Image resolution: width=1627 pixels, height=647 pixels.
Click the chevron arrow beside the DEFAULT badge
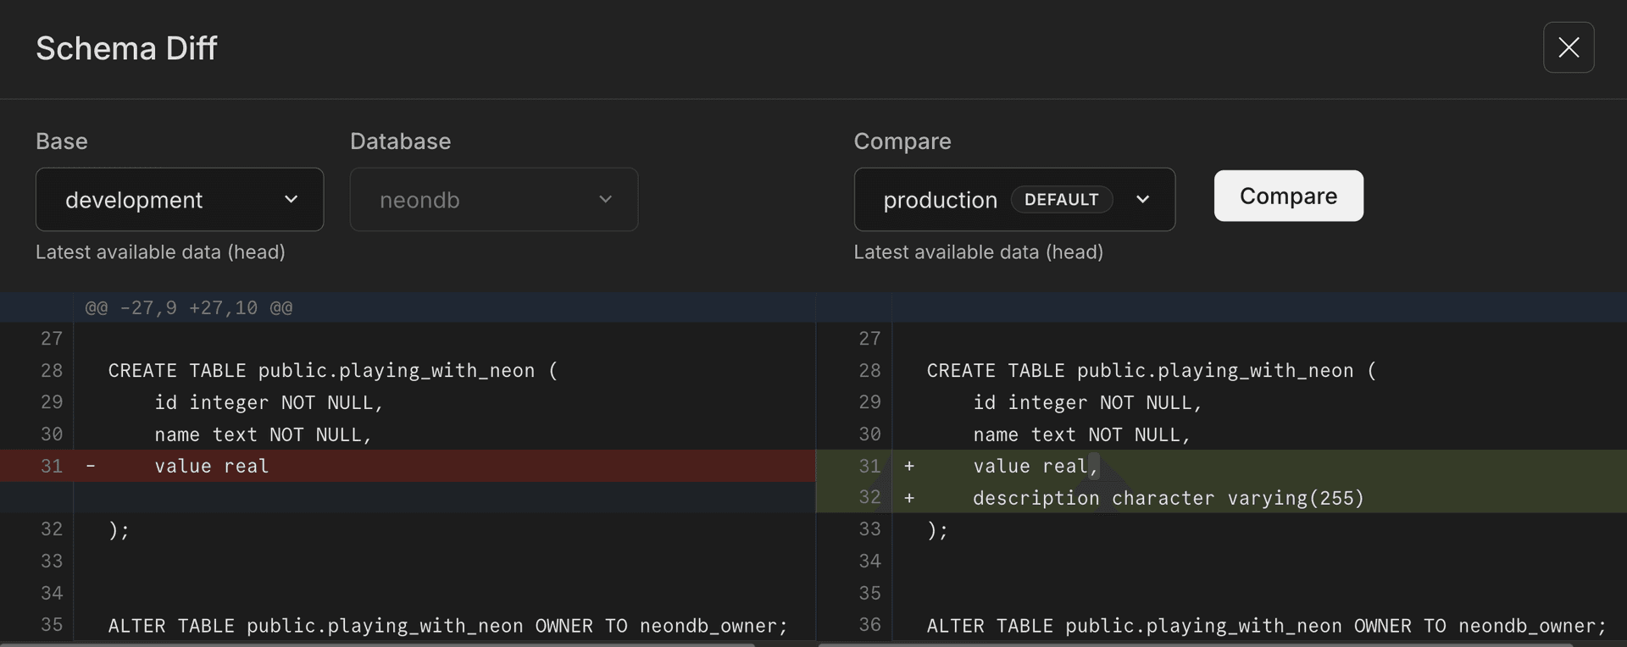tap(1142, 200)
